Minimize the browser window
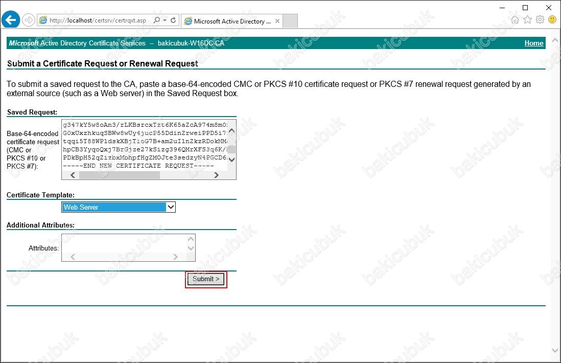Viewport: 561px width, 363px height. (502, 8)
